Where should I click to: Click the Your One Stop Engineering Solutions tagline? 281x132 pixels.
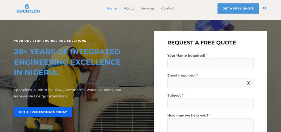click(50, 41)
